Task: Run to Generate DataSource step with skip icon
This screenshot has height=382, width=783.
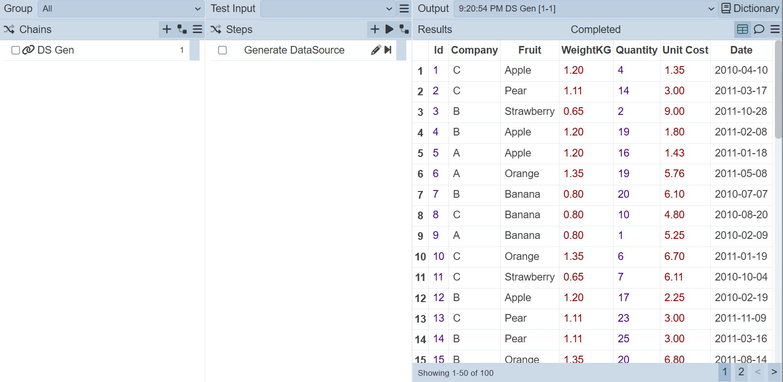Action: pyautogui.click(x=388, y=50)
